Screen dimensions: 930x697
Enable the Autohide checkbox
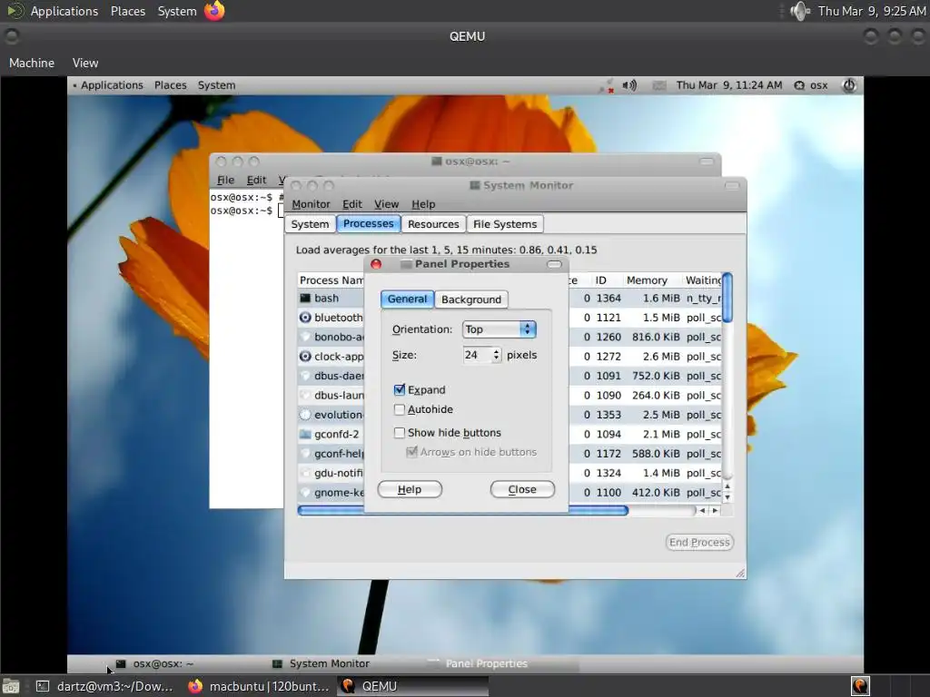[x=400, y=409]
